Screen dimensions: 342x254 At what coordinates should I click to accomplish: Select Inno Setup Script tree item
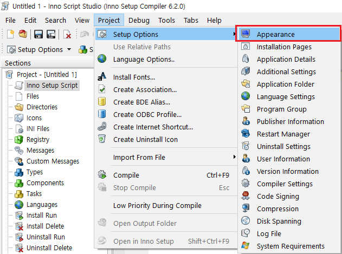(52, 85)
